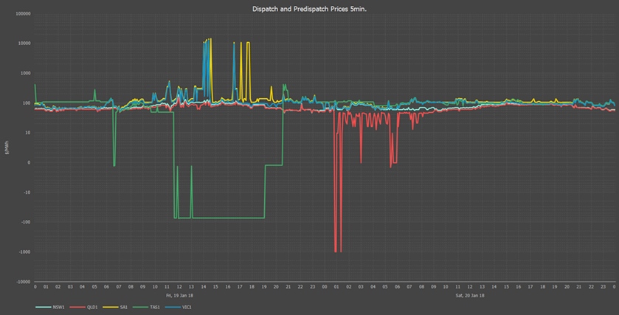Click the $/MWh y-axis label
619x315 pixels.
tap(7, 148)
